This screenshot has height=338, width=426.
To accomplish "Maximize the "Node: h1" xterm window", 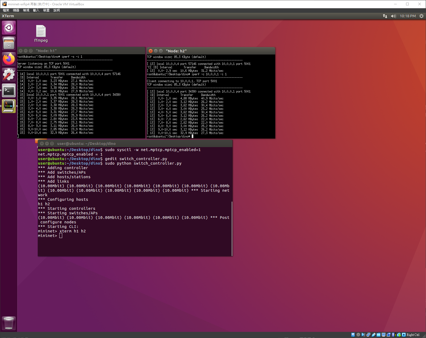I will (31, 51).
